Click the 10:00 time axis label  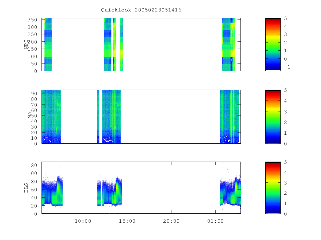click(x=83, y=221)
